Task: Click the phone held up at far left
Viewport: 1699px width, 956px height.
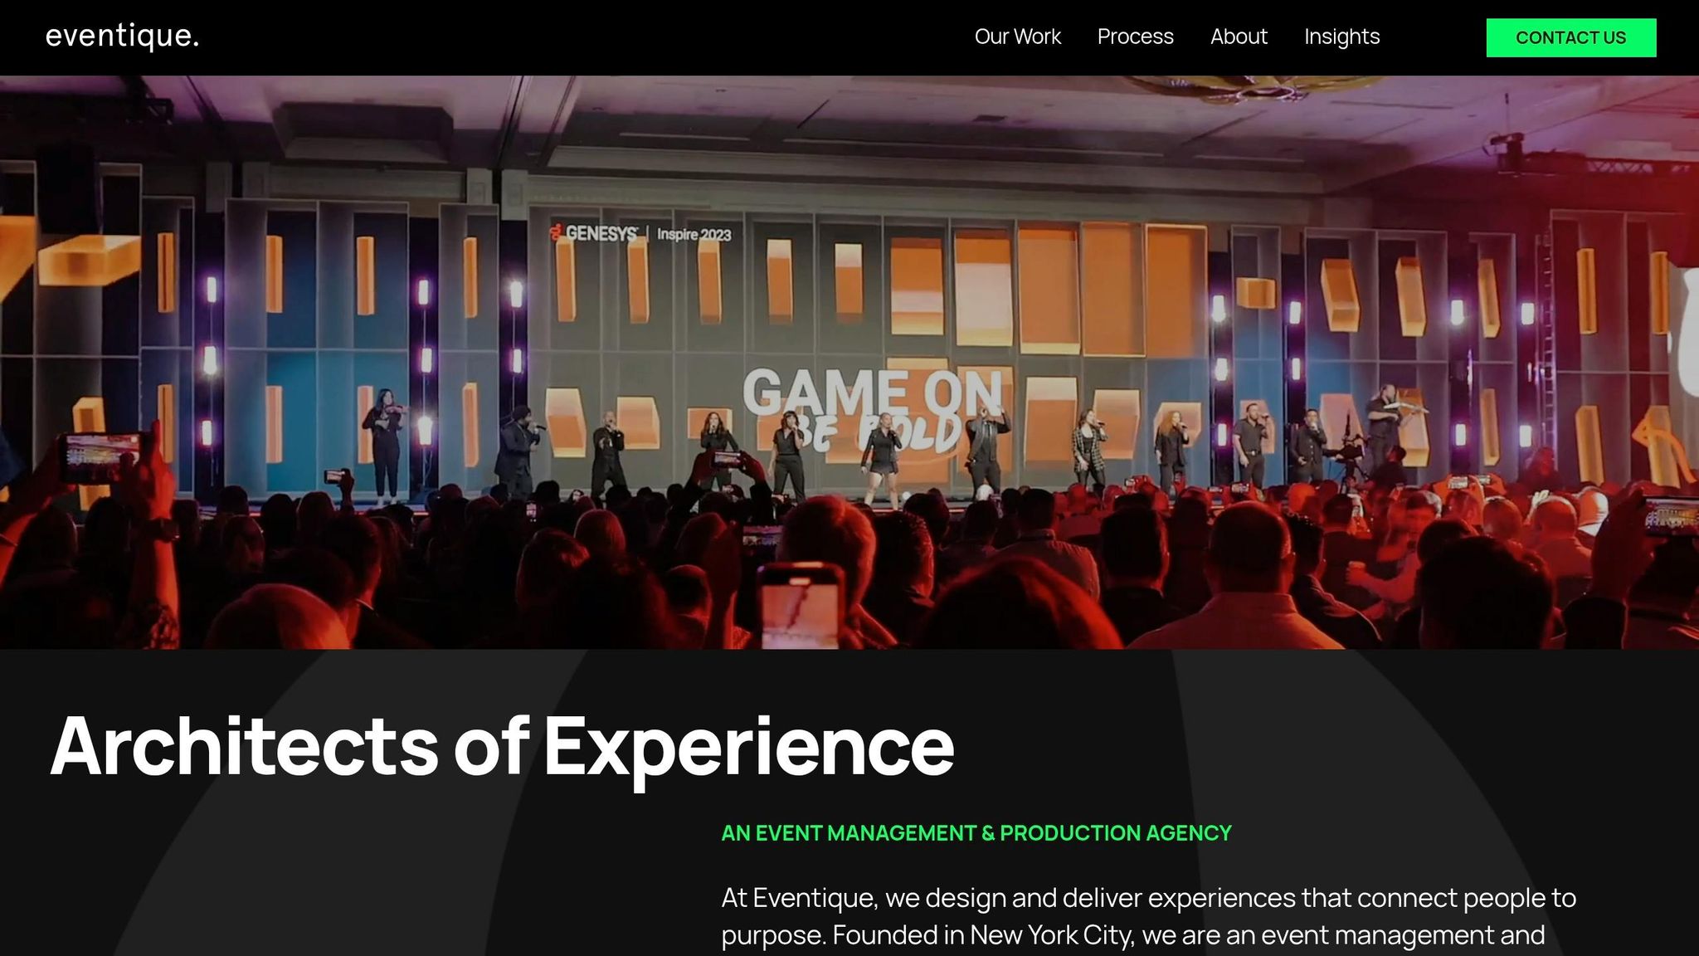Action: coord(104,458)
